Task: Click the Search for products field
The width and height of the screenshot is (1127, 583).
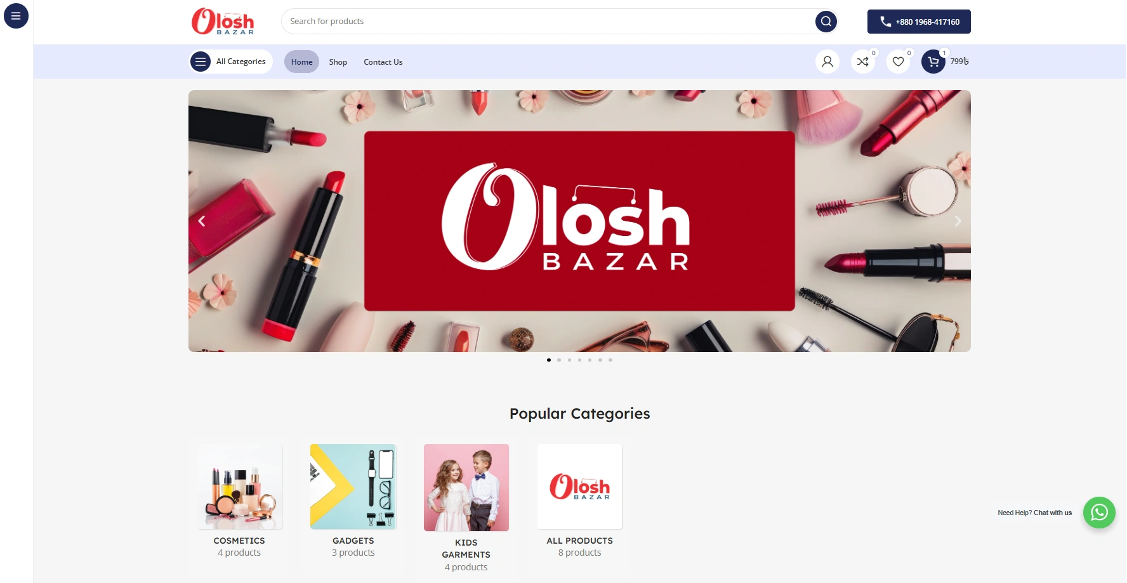Action: click(x=549, y=22)
